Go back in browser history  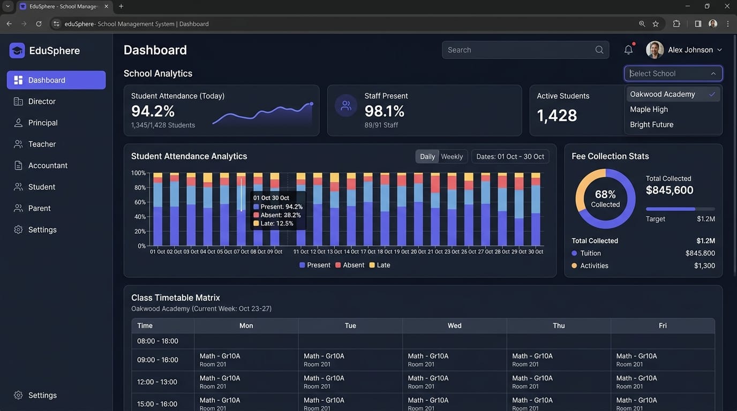coord(9,24)
